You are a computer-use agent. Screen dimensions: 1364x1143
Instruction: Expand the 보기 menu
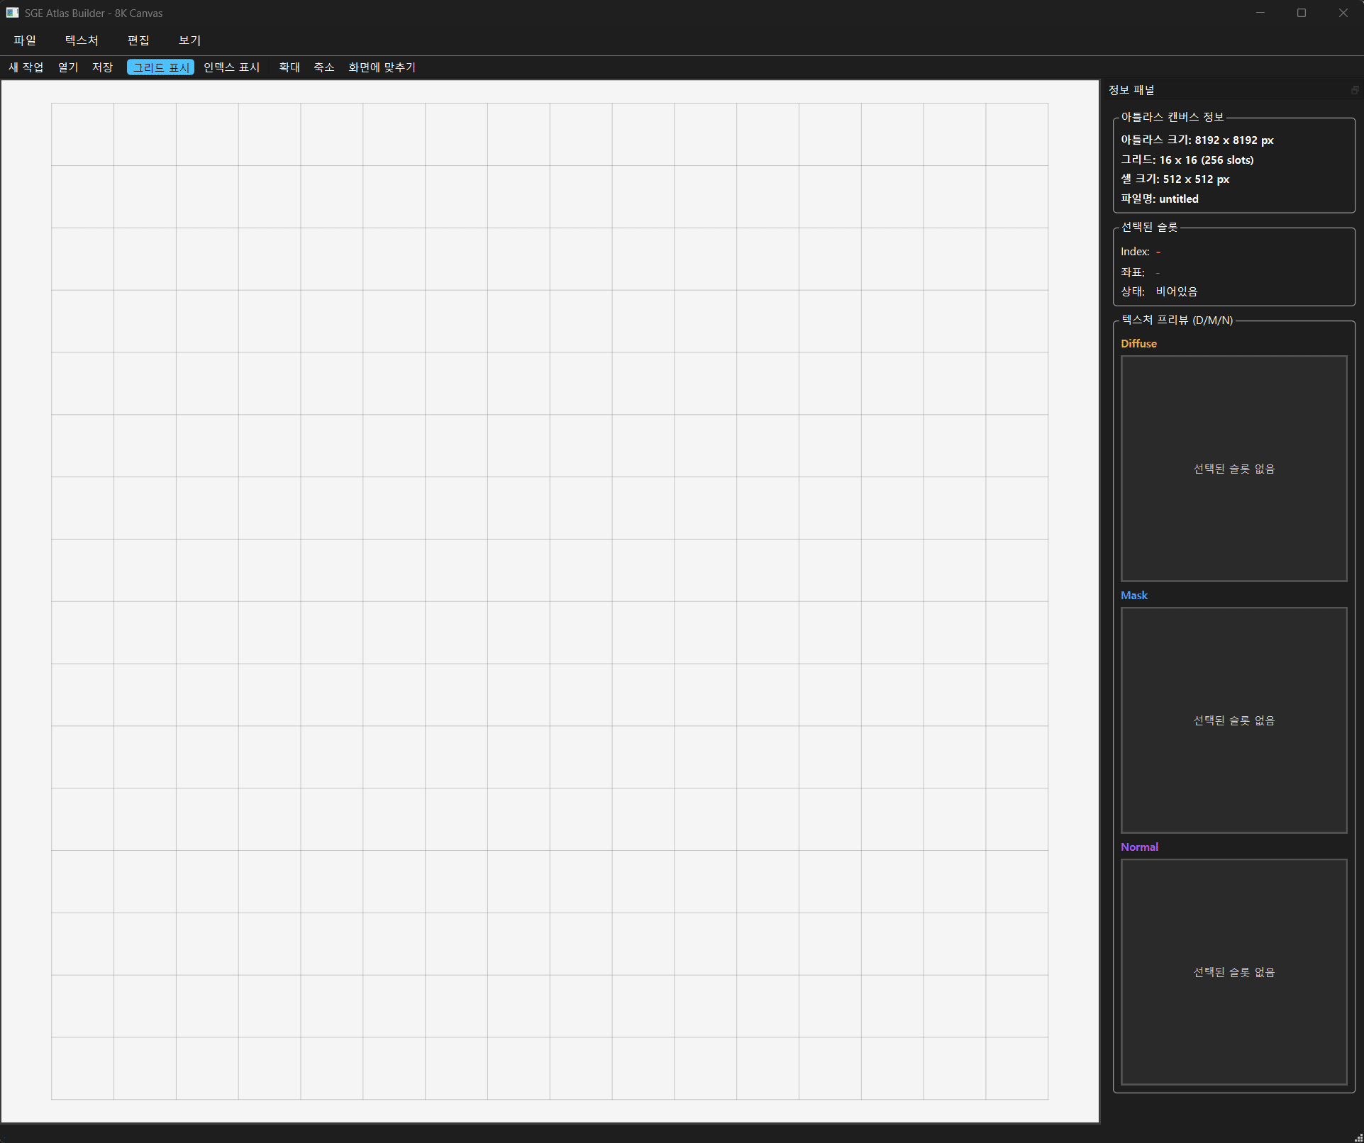tap(189, 40)
